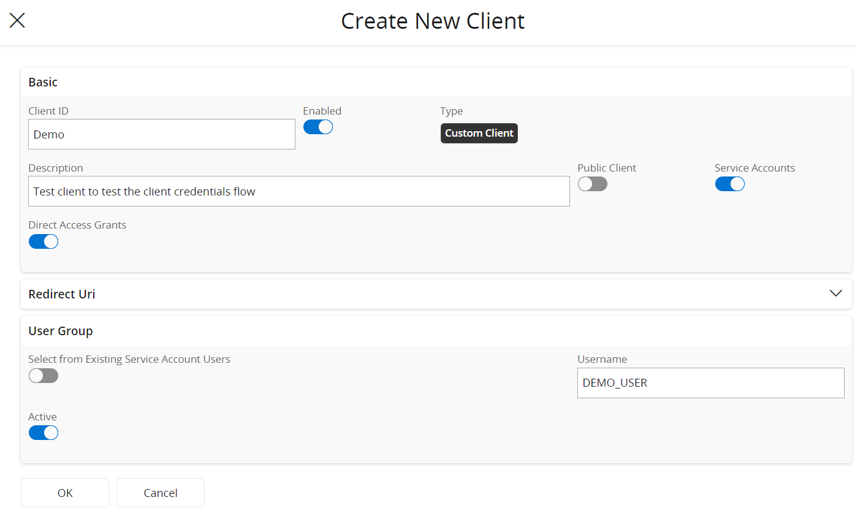Click the Cancel button

coord(161,493)
